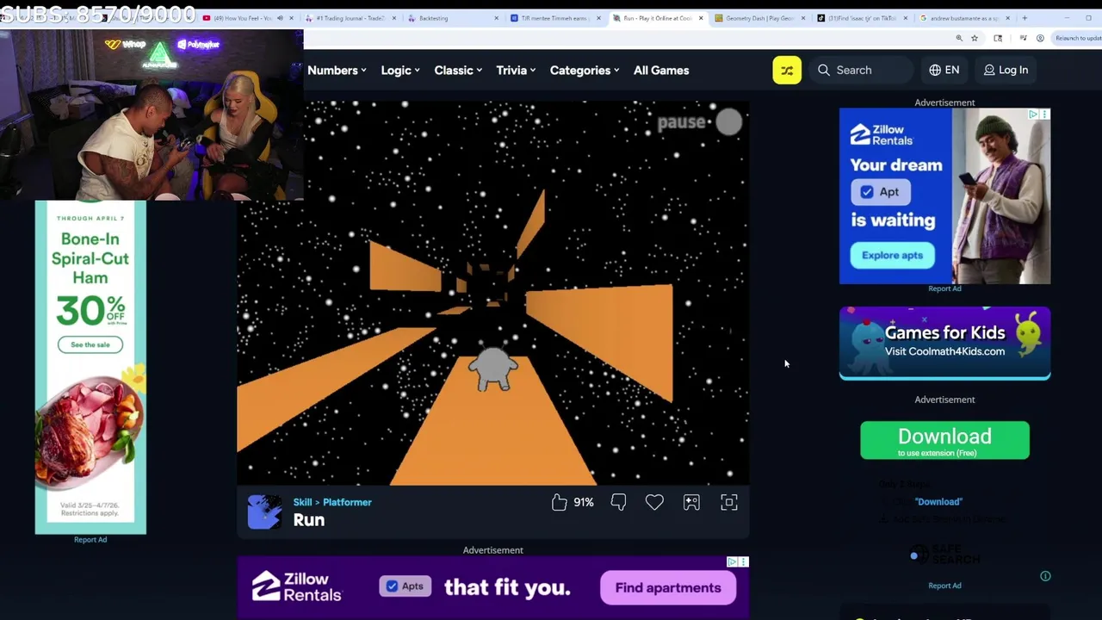Image resolution: width=1102 pixels, height=620 pixels.
Task: Click the quoted "Download" link
Action: (x=938, y=501)
